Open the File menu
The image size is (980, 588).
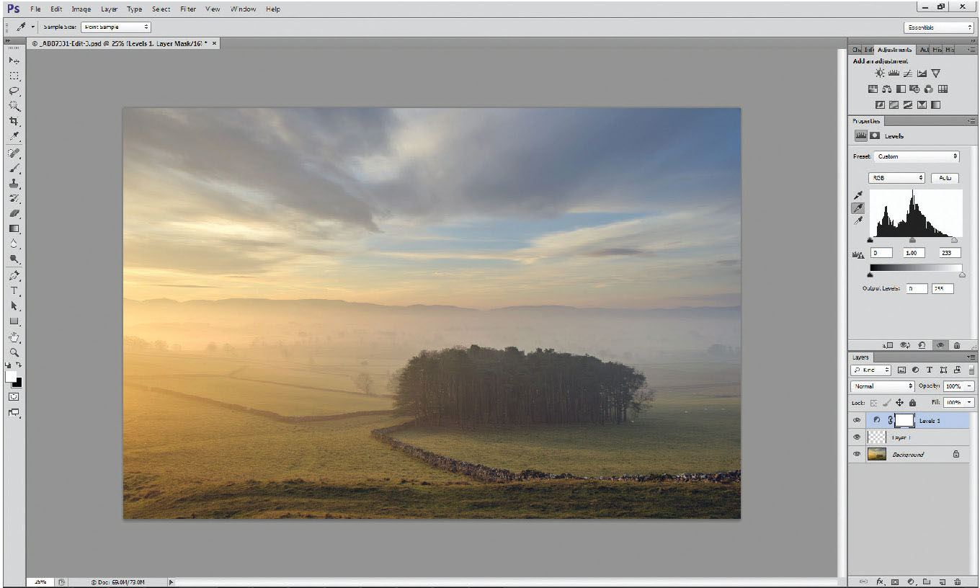pyautogui.click(x=35, y=9)
